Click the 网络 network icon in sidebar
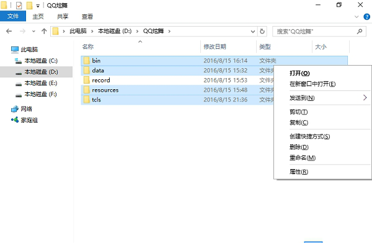This screenshot has width=372, height=252. click(x=15, y=109)
